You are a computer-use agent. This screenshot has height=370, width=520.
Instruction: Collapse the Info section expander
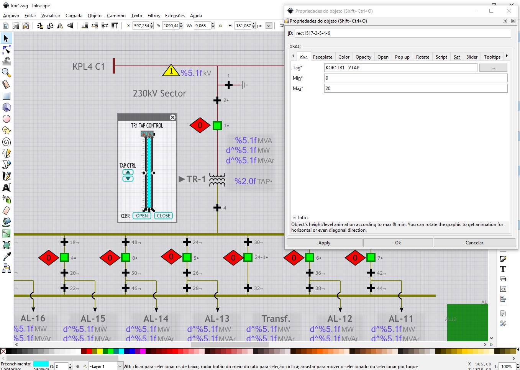pos(294,217)
